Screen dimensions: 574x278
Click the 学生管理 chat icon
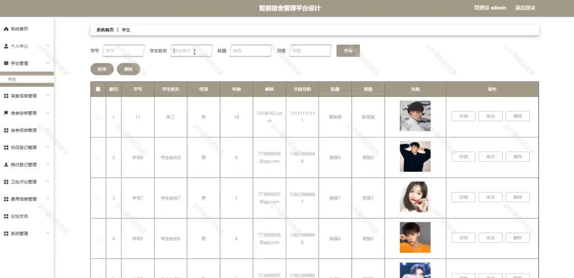(6, 63)
